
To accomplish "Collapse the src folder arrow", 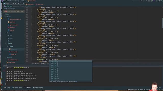I will point(5,14).
